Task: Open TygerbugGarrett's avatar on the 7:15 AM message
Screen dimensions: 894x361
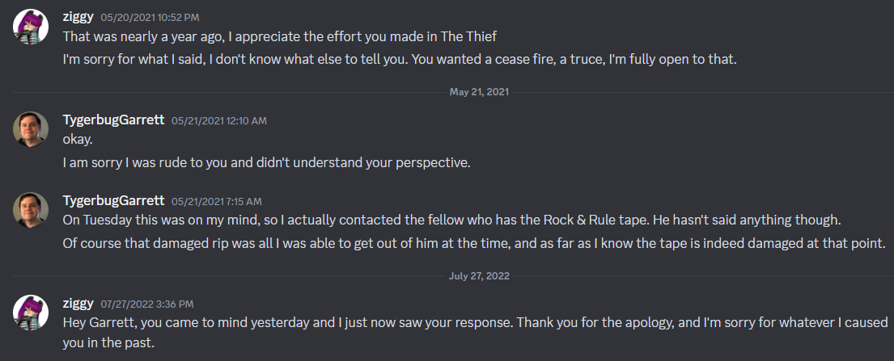Action: pyautogui.click(x=29, y=210)
